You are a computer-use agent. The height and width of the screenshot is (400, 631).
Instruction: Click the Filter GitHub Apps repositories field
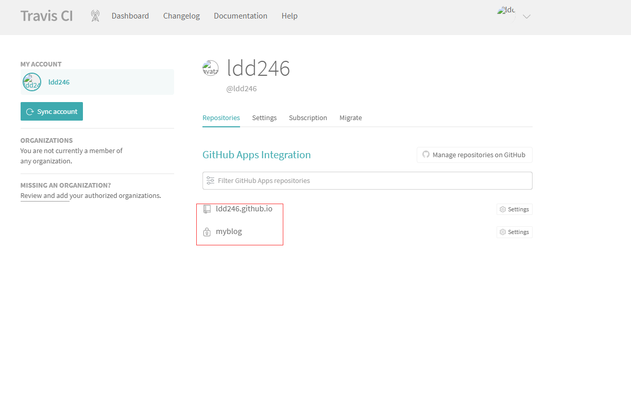[x=367, y=180]
